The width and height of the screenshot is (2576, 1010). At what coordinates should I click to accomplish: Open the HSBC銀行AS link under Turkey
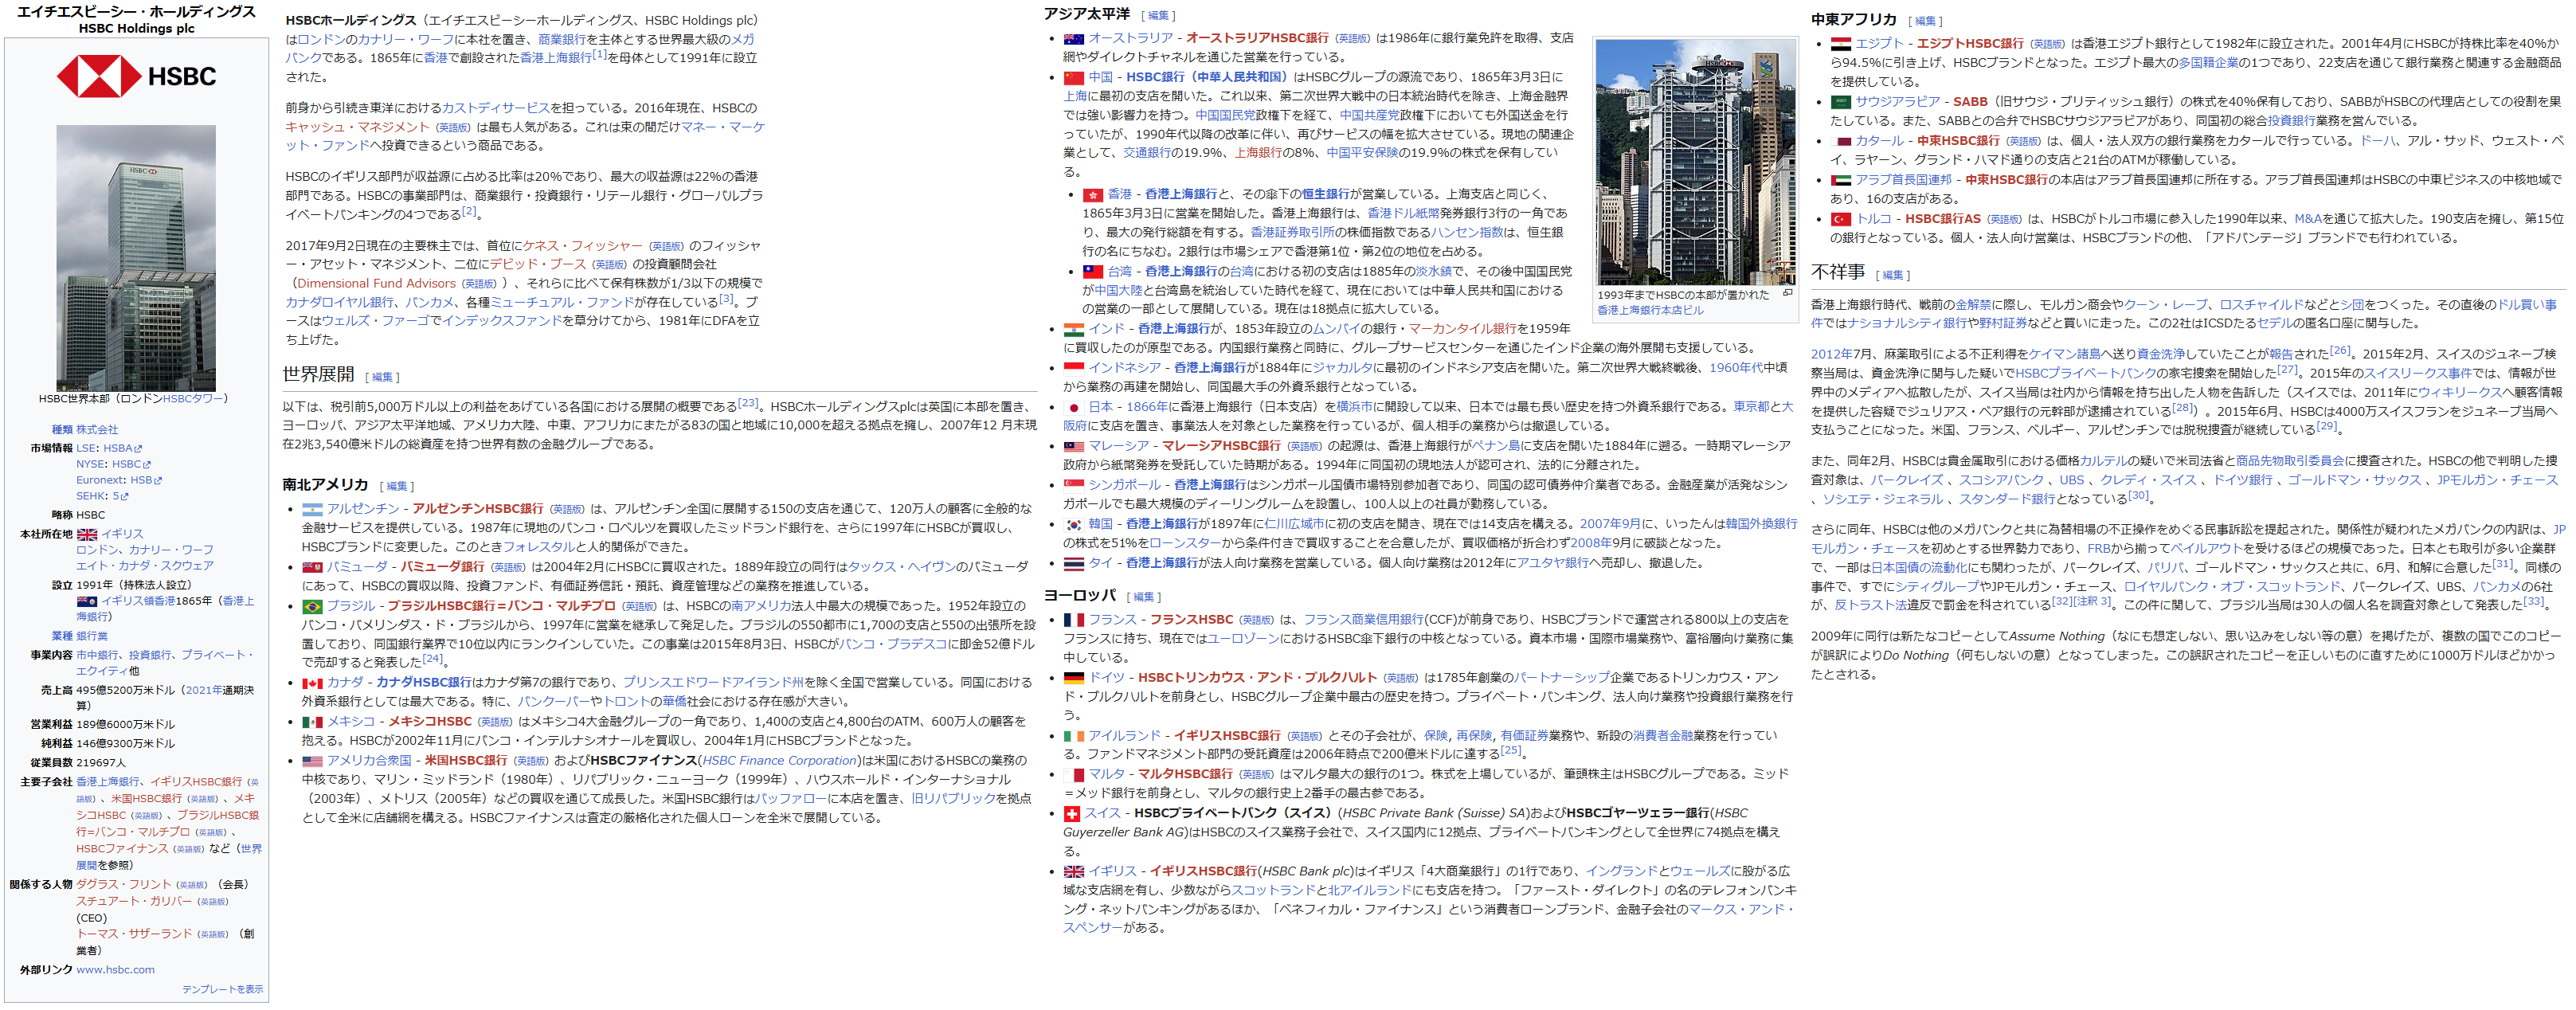[1942, 219]
